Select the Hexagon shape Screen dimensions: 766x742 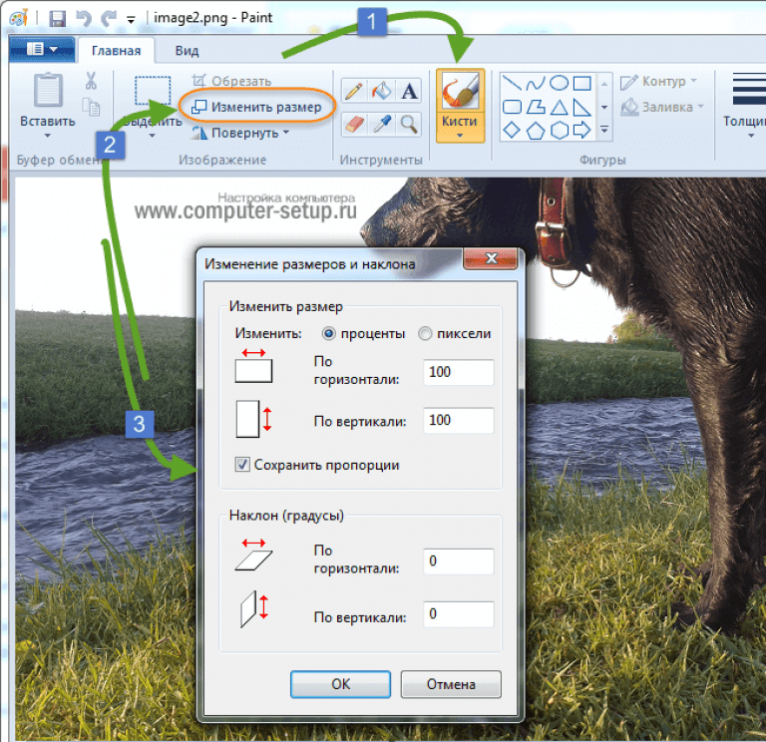pos(559,131)
